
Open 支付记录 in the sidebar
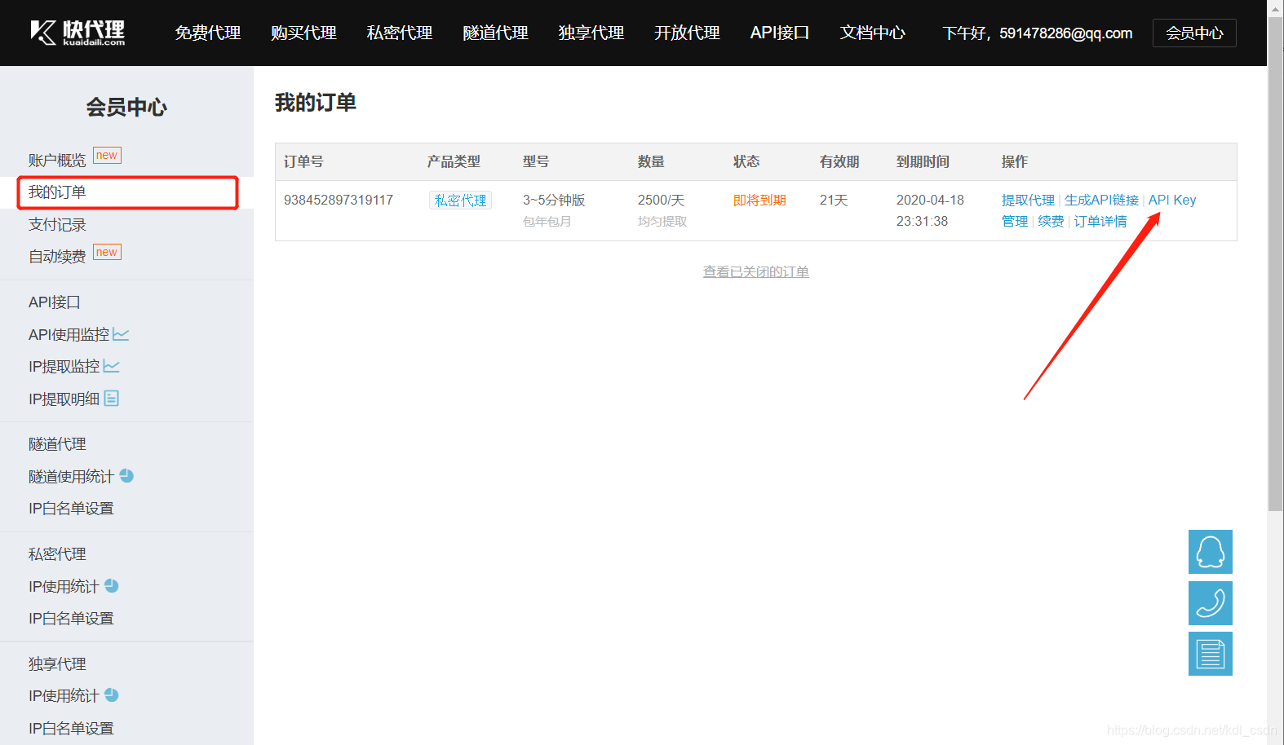pos(57,224)
